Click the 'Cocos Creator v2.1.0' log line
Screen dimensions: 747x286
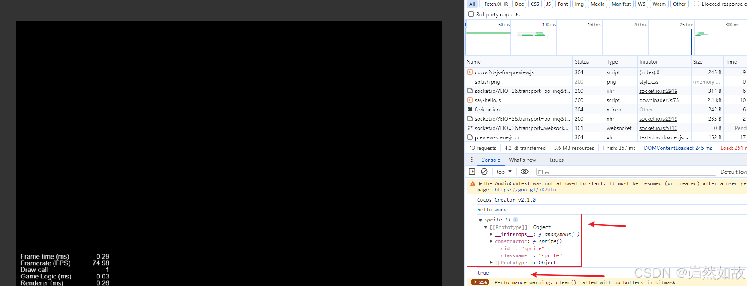pos(506,200)
